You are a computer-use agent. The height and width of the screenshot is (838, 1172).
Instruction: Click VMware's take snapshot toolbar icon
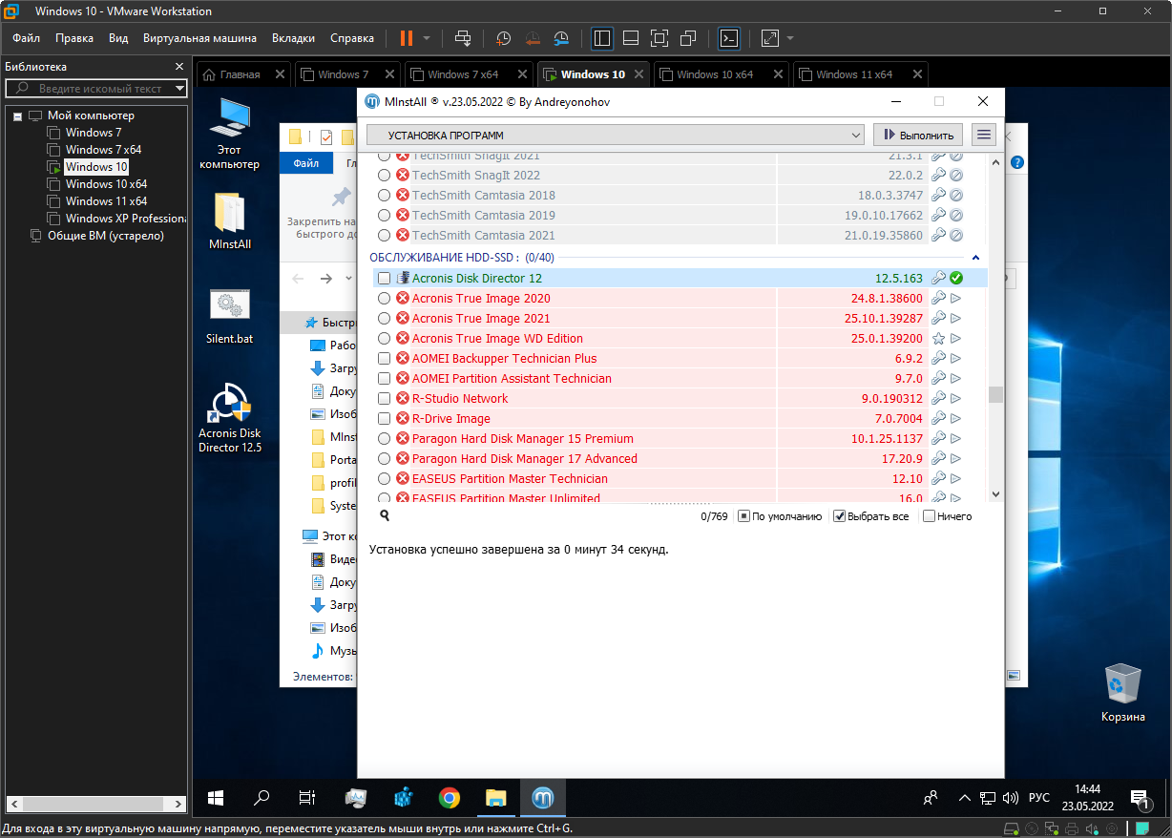click(x=503, y=38)
